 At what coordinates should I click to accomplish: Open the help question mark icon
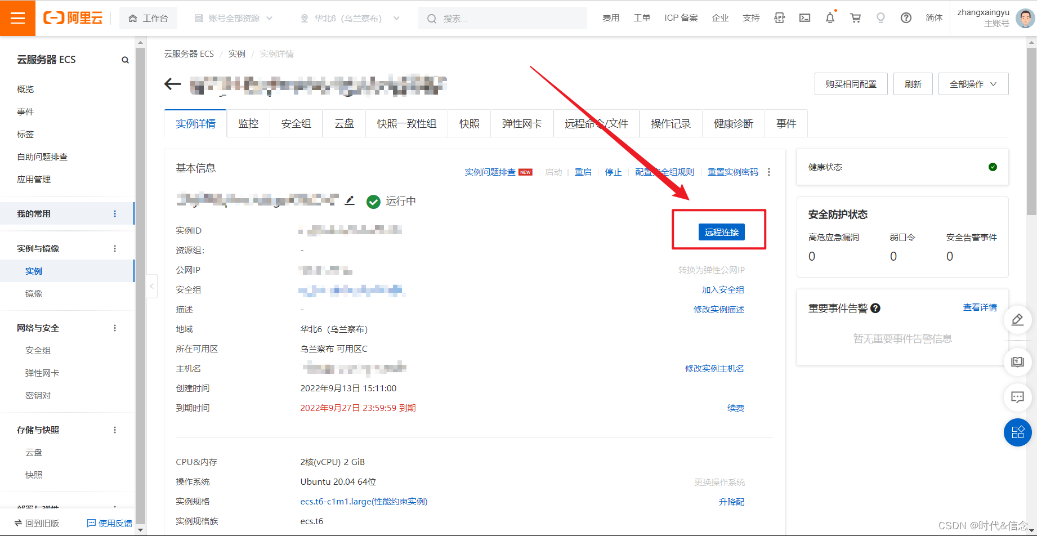click(906, 18)
